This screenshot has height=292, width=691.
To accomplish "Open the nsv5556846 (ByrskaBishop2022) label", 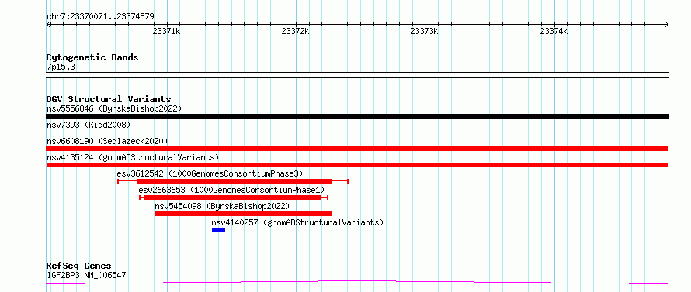I will click(x=114, y=108).
